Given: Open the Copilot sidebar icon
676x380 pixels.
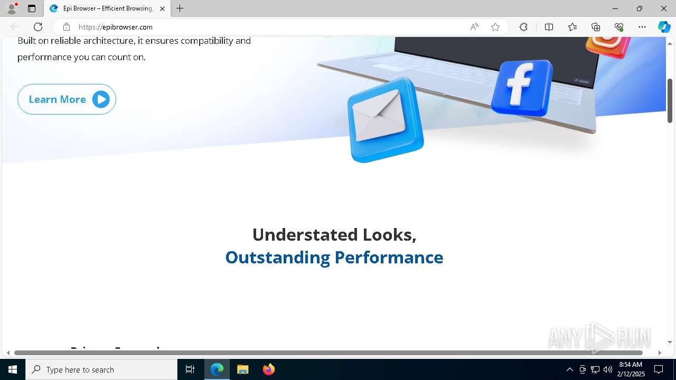Looking at the screenshot, I should (x=664, y=27).
